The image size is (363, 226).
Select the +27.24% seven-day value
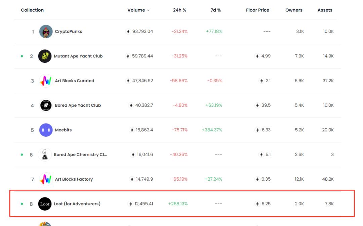[213, 179]
